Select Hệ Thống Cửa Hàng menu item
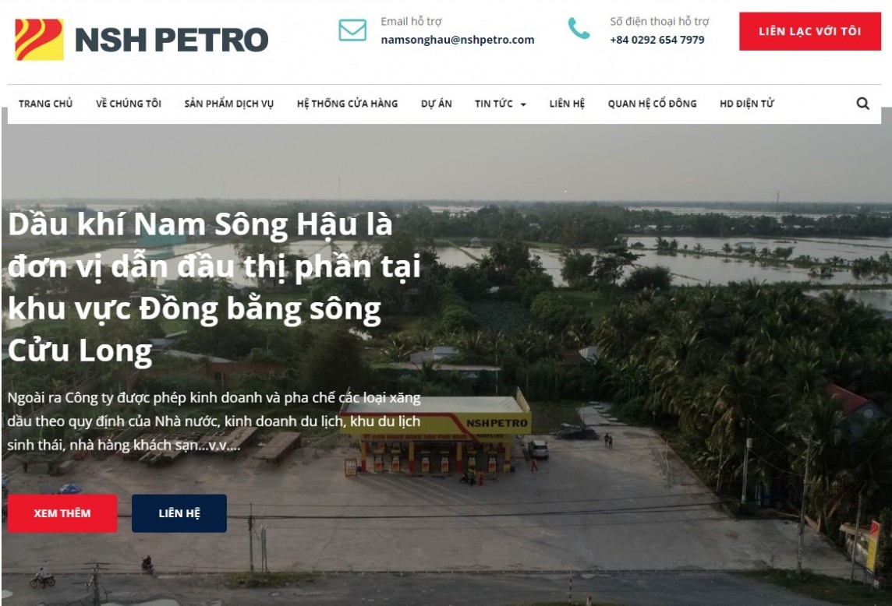This screenshot has height=606, width=892. [347, 104]
